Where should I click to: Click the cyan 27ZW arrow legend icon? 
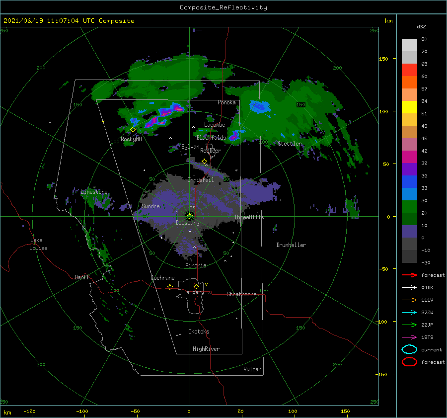(409, 313)
